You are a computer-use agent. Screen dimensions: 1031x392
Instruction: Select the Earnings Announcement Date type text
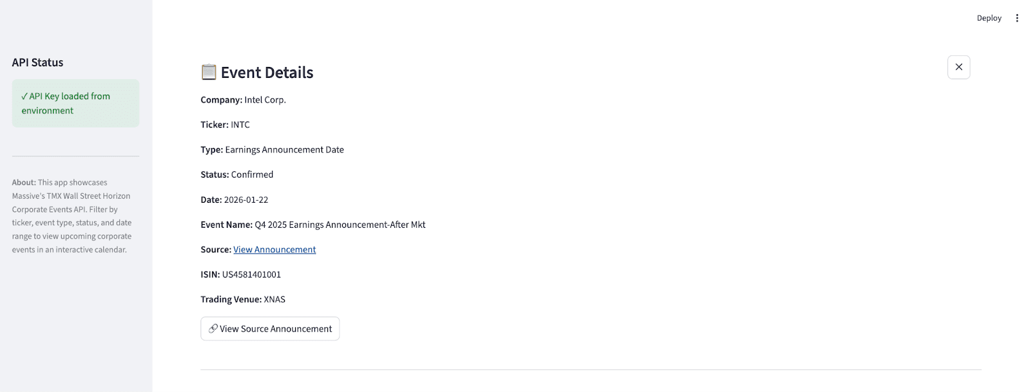[284, 150]
